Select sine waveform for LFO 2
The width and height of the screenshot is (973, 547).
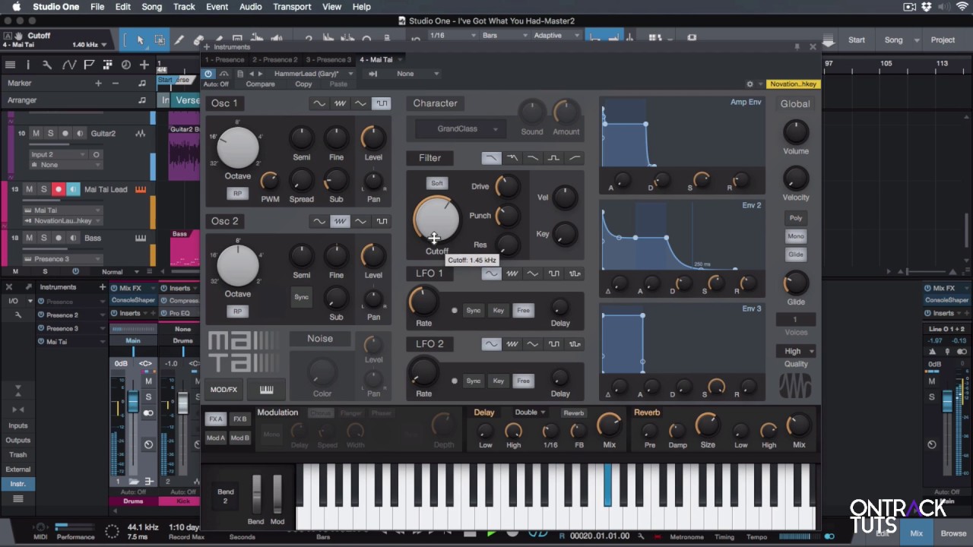click(491, 344)
